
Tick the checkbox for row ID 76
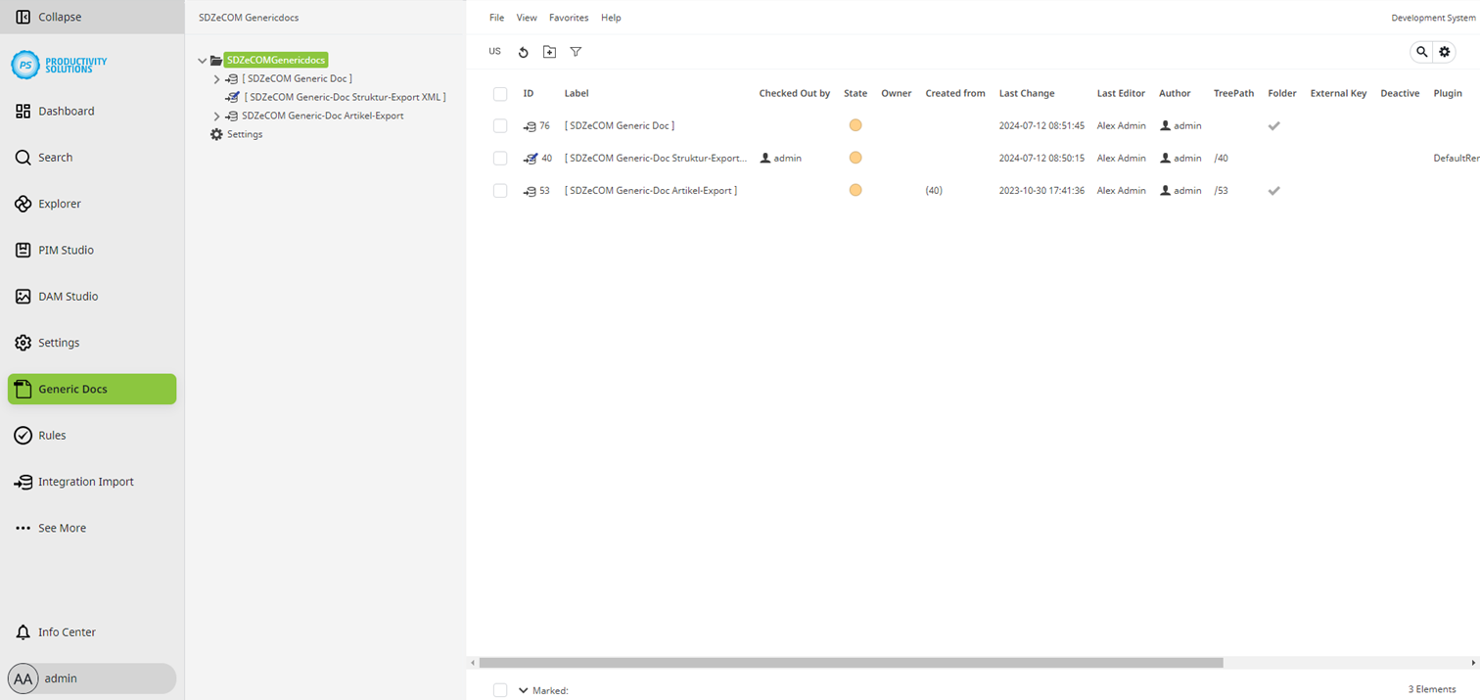[x=500, y=125]
